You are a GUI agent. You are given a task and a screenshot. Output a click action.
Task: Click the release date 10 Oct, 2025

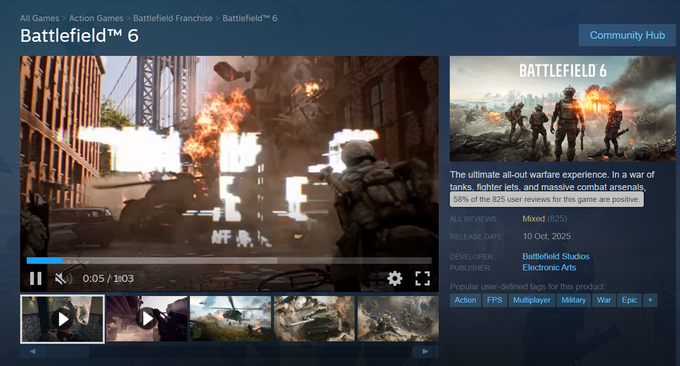[547, 236]
